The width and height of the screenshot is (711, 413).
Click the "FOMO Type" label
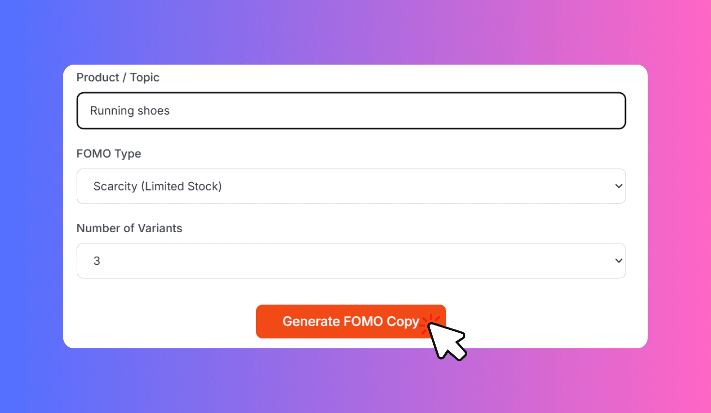(x=109, y=154)
